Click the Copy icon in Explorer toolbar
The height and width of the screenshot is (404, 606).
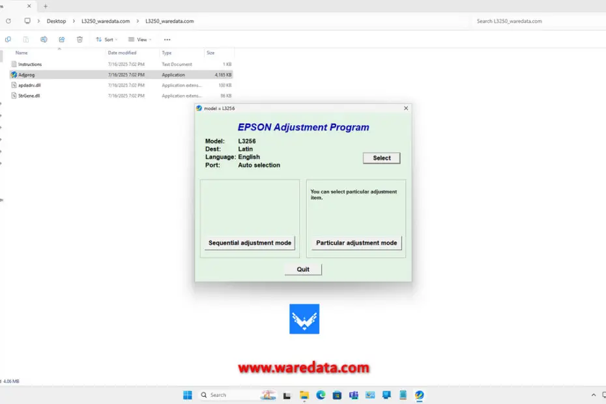coord(8,40)
